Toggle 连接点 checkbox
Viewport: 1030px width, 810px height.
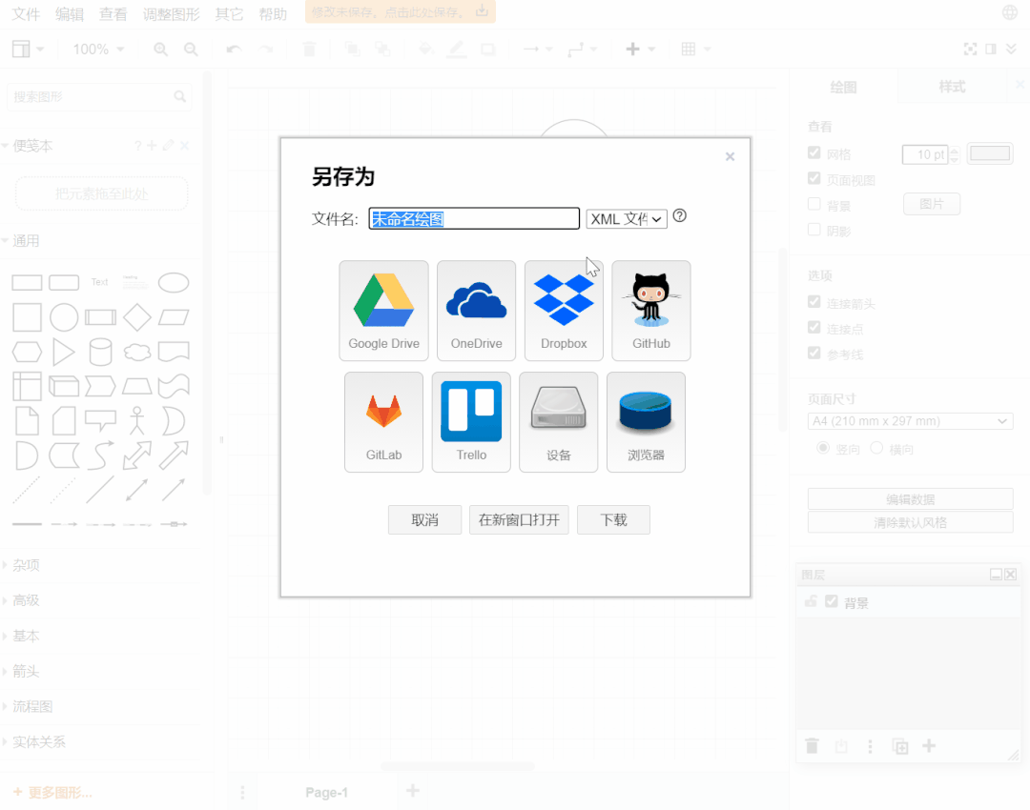[814, 328]
